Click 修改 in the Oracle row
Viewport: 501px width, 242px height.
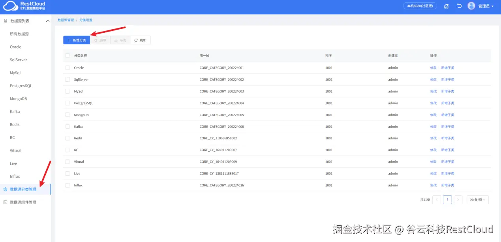(433, 68)
